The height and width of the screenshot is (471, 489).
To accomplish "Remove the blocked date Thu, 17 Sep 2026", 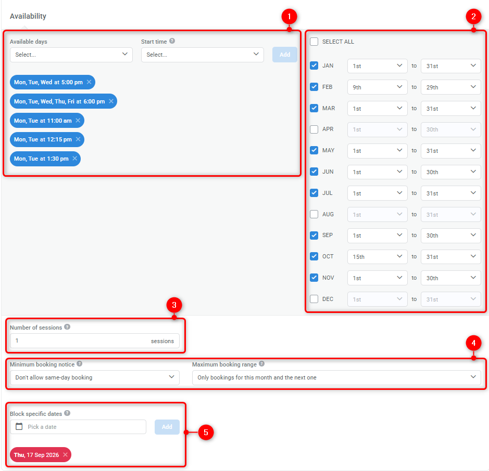I will 65,454.
